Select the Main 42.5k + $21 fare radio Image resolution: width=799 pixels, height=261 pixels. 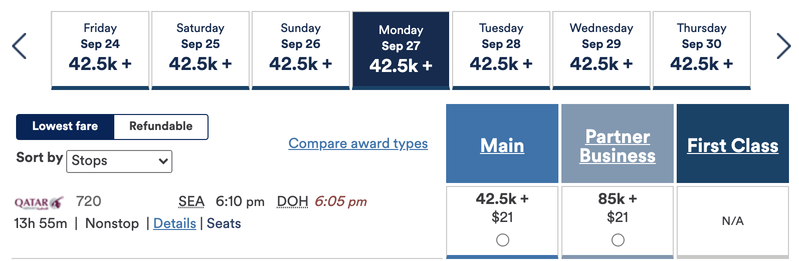click(x=502, y=240)
